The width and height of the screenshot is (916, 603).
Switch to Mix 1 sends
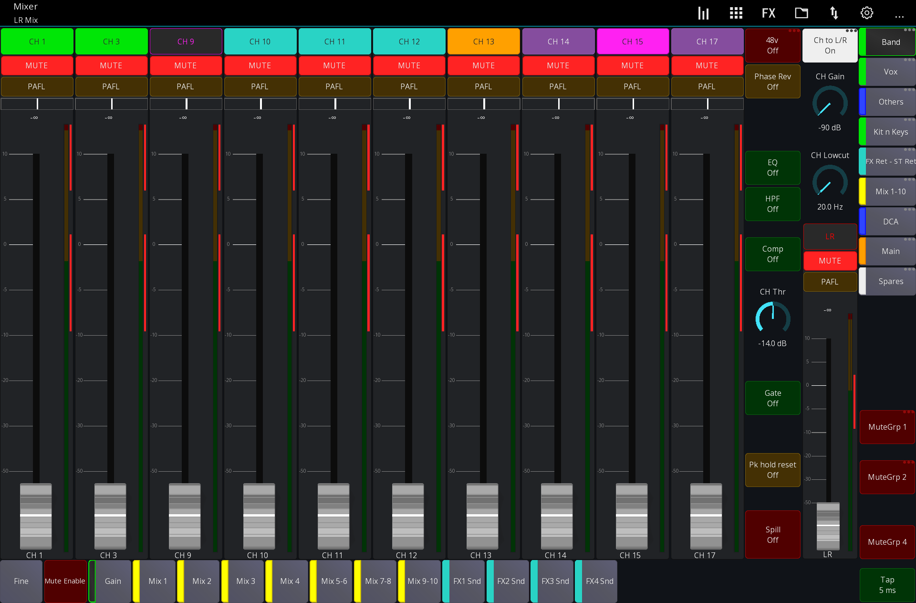tap(154, 581)
